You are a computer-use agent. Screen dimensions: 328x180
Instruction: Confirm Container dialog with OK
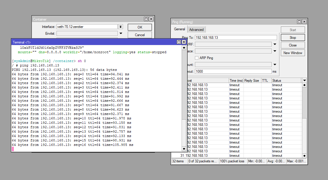click(x=140, y=27)
